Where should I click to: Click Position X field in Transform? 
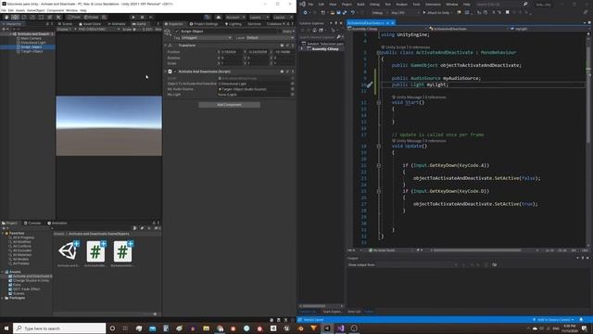tap(232, 52)
